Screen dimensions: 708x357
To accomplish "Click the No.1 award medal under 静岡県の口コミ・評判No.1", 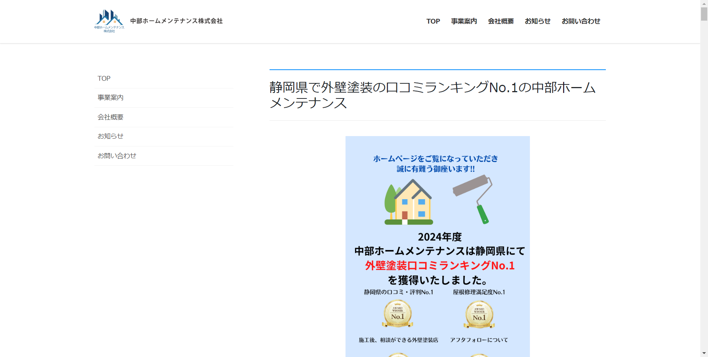I will click(398, 313).
